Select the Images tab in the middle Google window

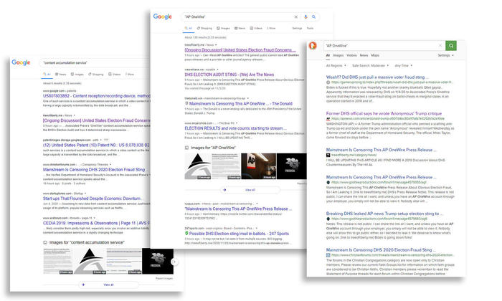pos(223,28)
